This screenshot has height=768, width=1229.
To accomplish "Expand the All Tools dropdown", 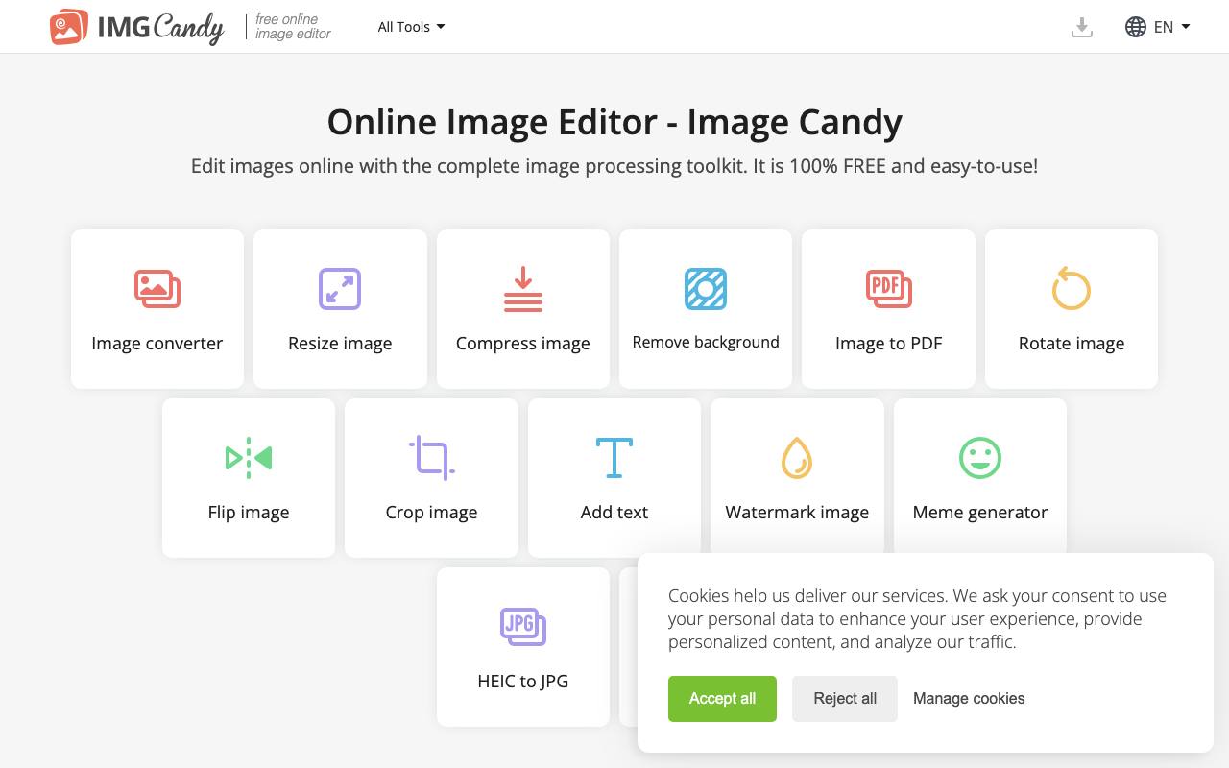I will (x=411, y=27).
